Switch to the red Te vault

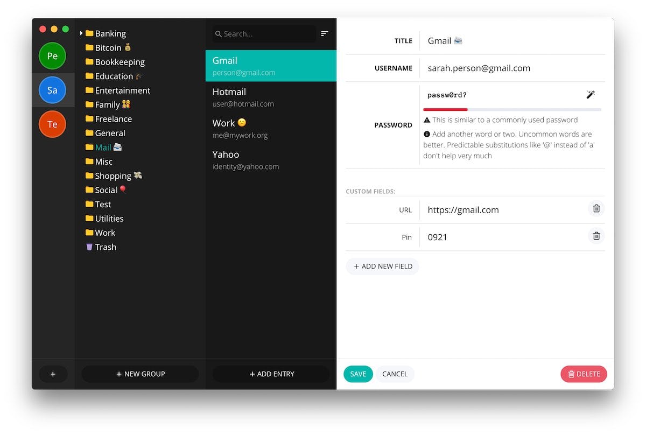point(52,124)
